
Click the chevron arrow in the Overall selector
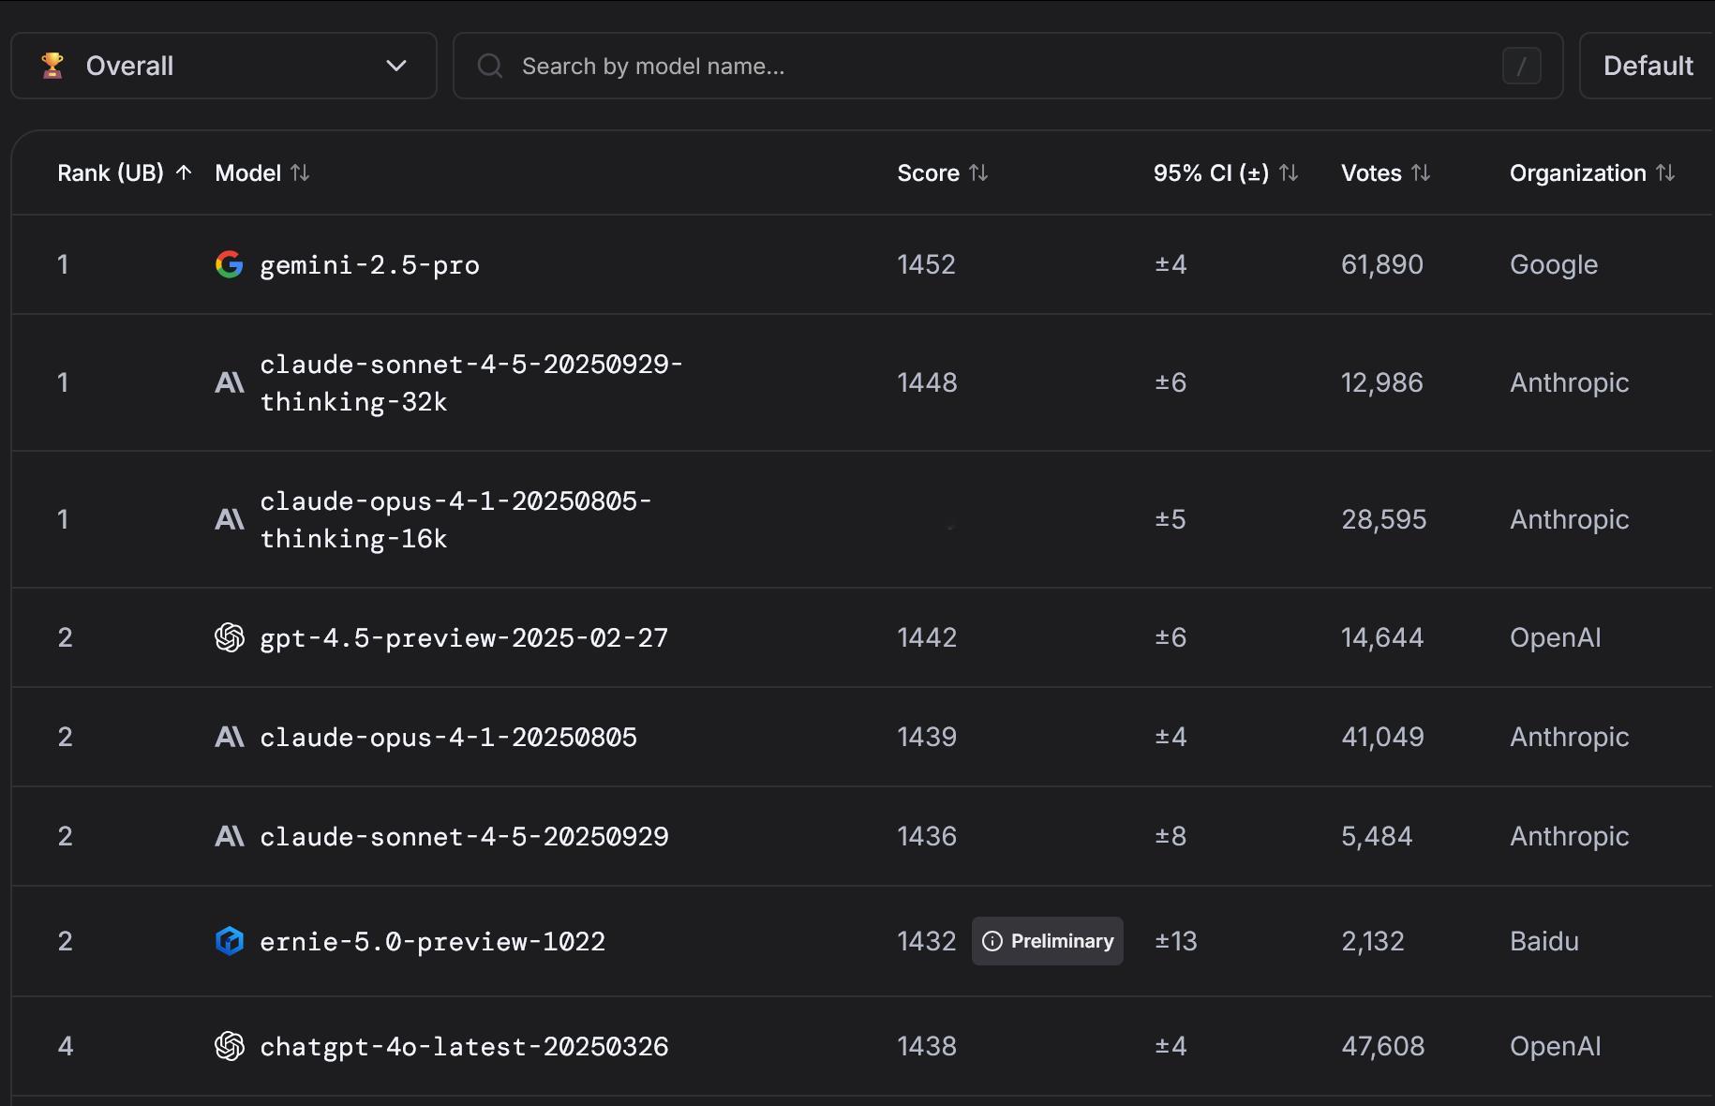click(396, 66)
